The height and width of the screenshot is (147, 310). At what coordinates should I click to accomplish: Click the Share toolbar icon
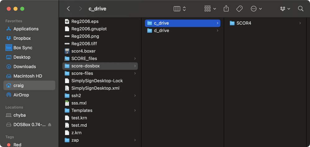[226, 9]
